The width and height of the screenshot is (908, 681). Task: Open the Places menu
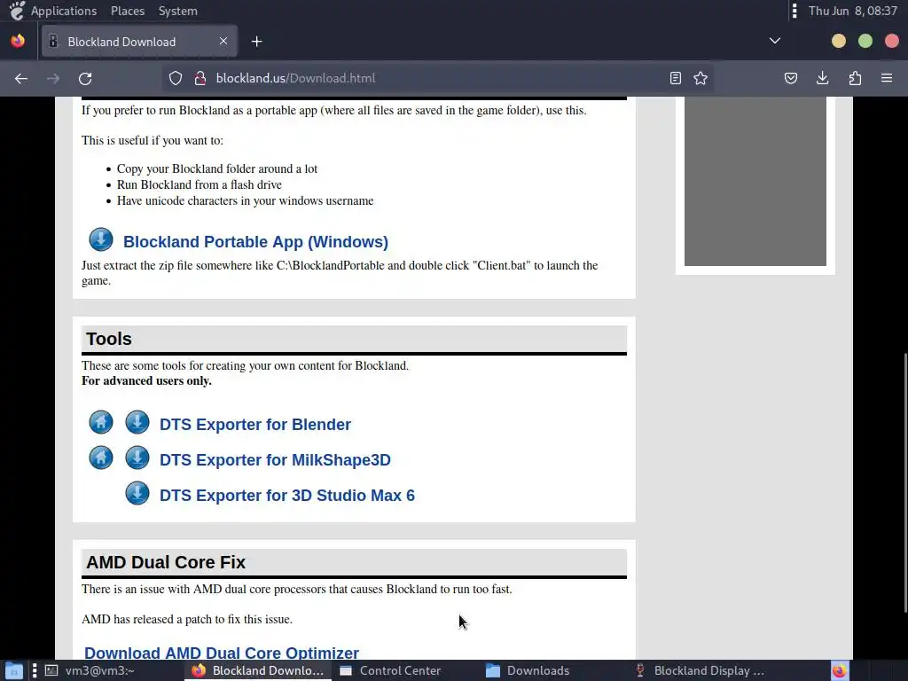point(128,11)
